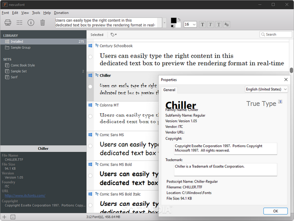Screen dimensions: 294x221
Task: Click the Windows icon beside Century Schoolbook
Action: (90, 46)
